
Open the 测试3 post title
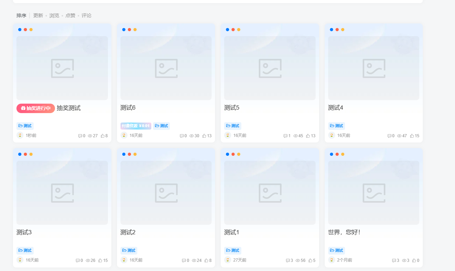pos(24,232)
